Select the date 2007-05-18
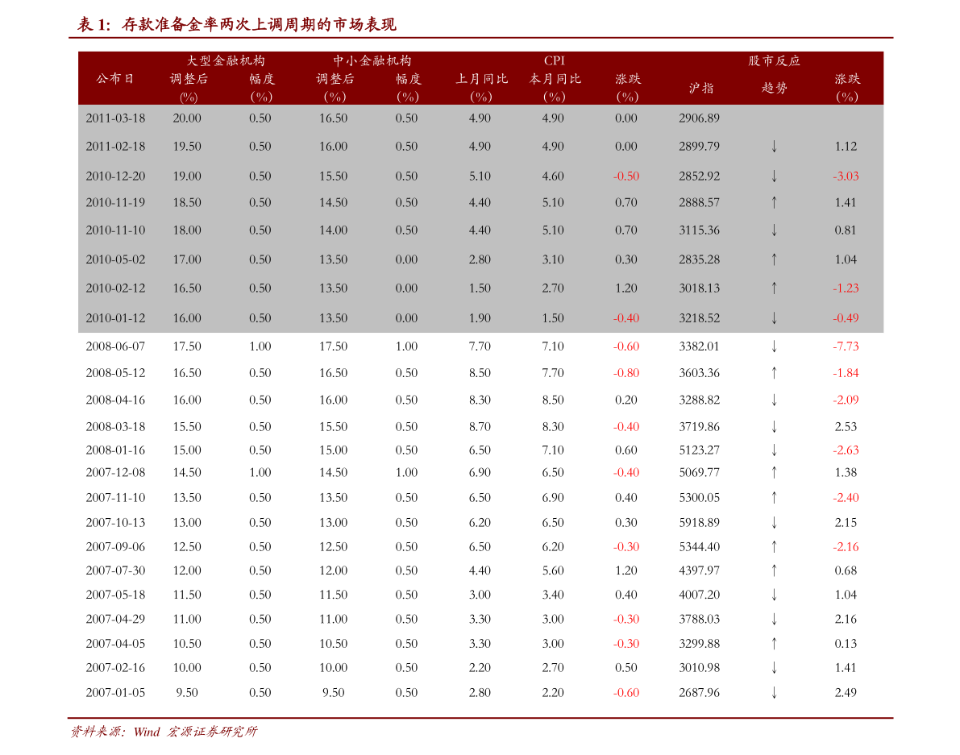 coord(116,595)
